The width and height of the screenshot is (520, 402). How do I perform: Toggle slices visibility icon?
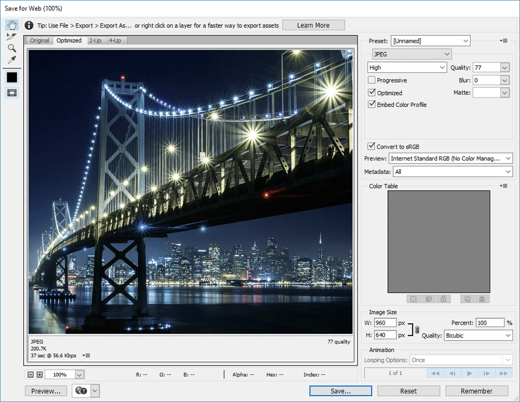(x=12, y=93)
